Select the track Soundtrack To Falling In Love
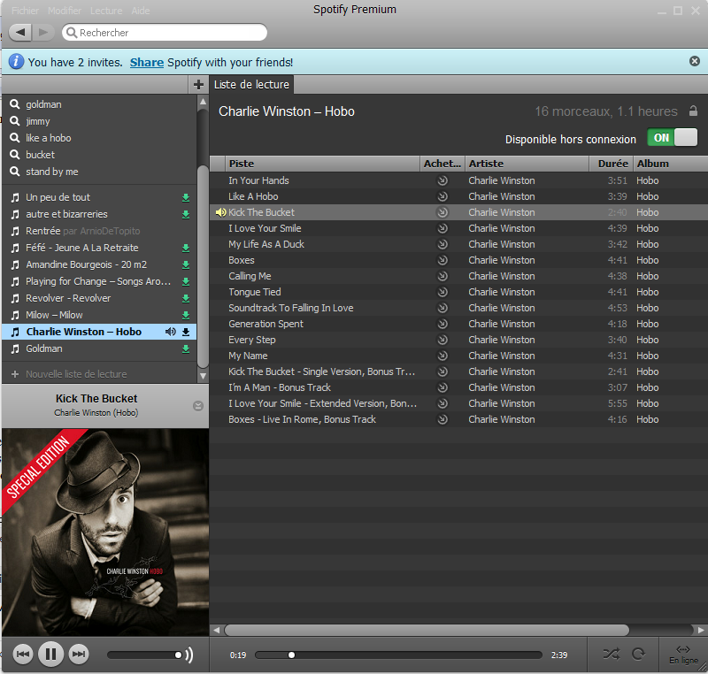The height and width of the screenshot is (674, 708). (458, 308)
